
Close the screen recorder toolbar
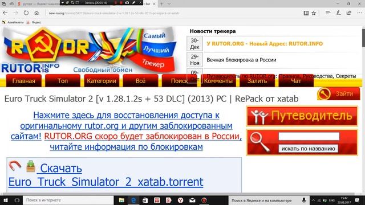[140, 2]
